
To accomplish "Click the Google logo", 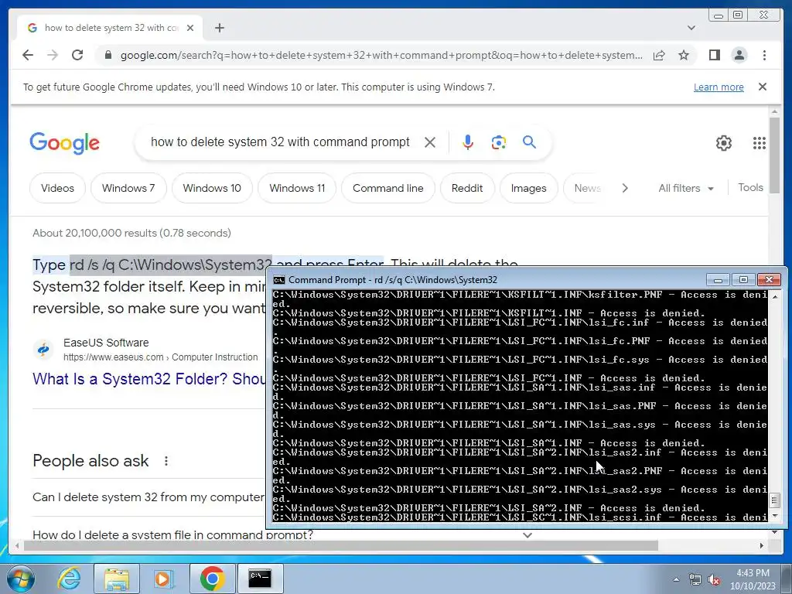I will coord(65,143).
